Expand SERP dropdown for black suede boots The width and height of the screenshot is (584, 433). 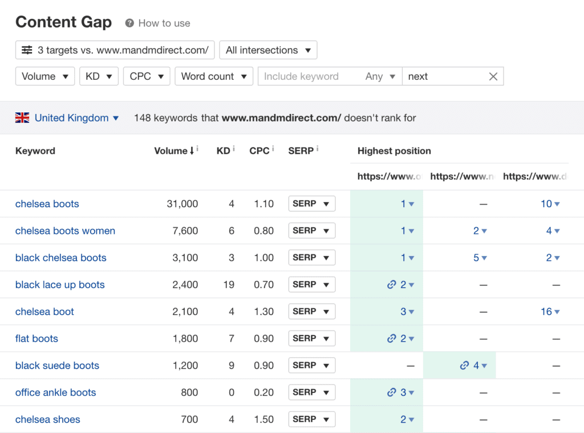(x=312, y=366)
